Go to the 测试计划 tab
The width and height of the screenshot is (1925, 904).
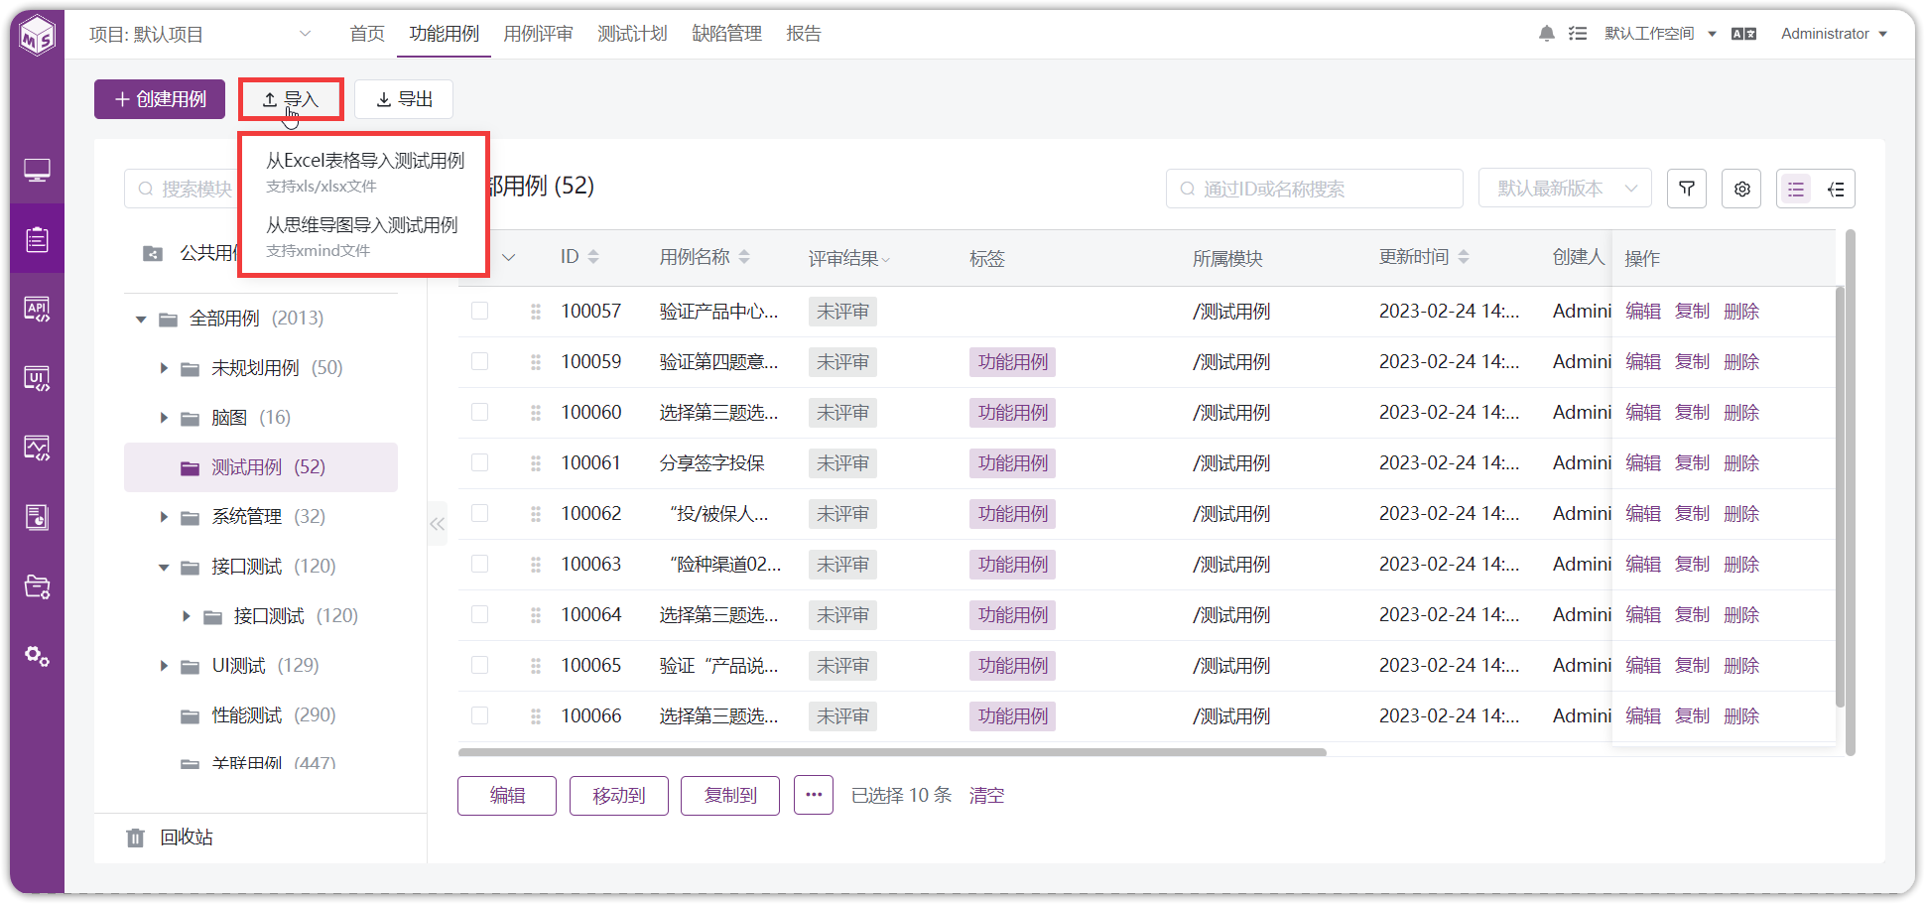pyautogui.click(x=632, y=34)
